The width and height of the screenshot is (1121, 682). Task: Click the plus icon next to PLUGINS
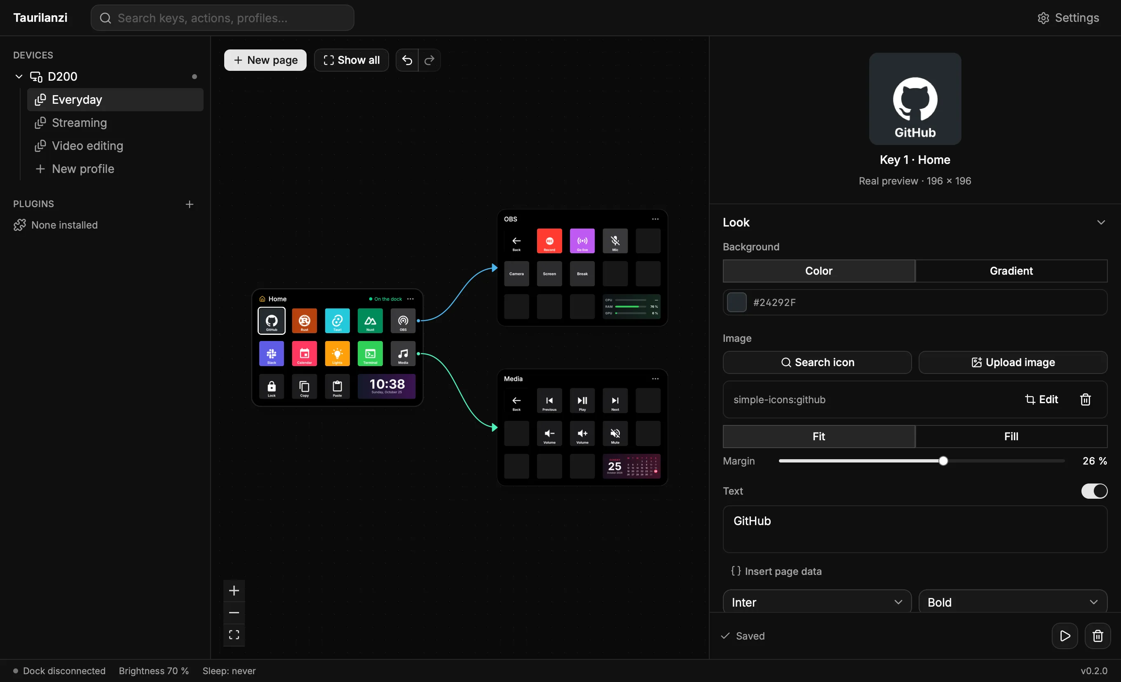189,204
